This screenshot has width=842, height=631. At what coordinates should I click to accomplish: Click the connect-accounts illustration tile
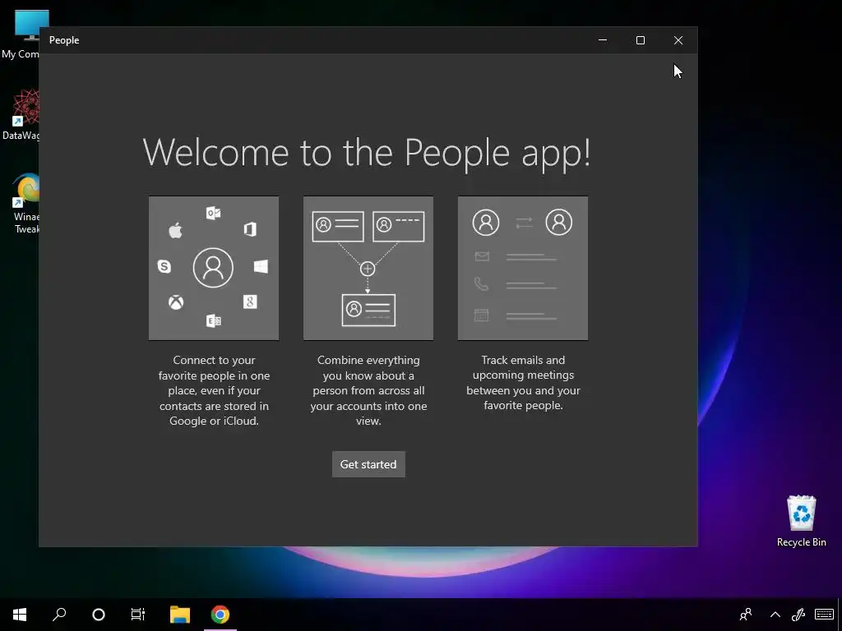pyautogui.click(x=214, y=269)
